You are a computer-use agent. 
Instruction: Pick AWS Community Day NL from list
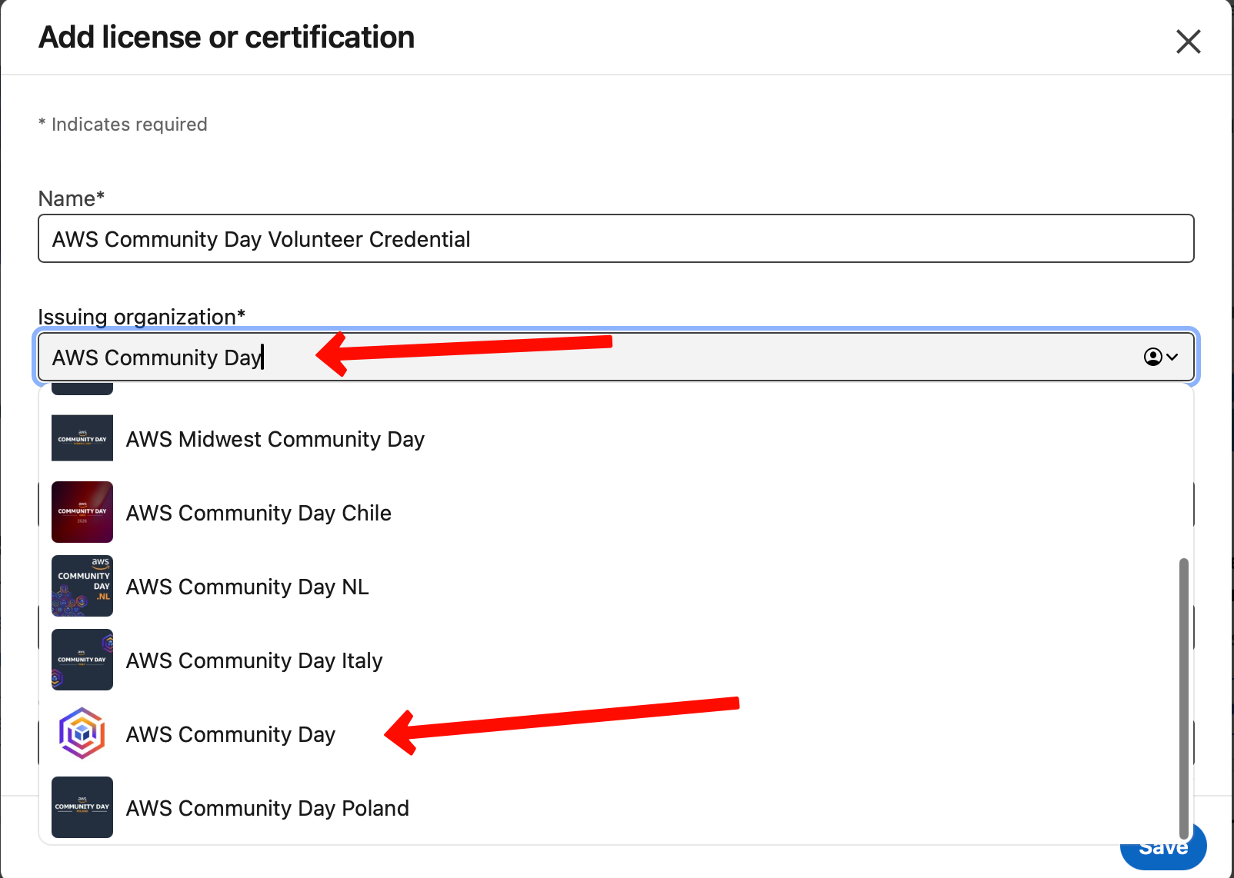tap(615, 587)
